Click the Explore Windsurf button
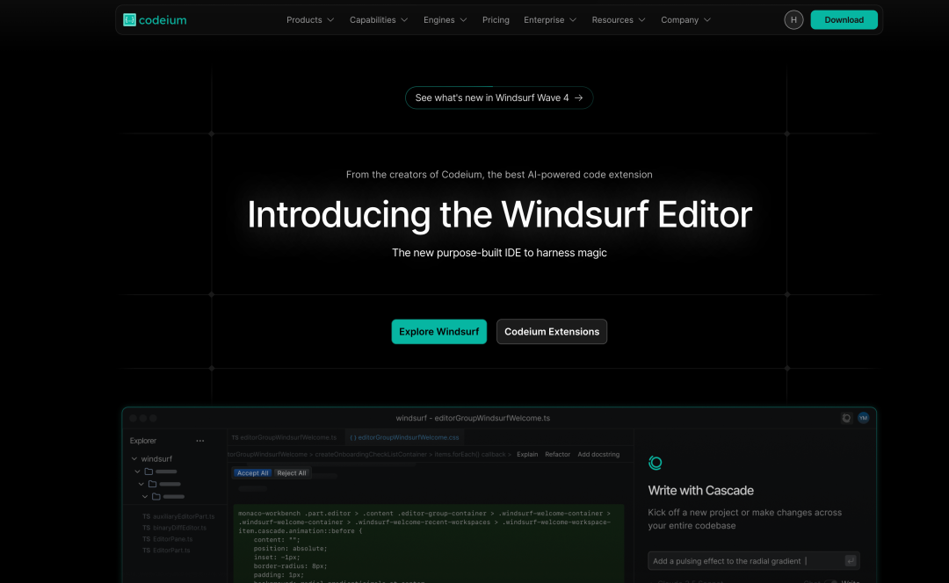This screenshot has height=583, width=949. coord(438,331)
